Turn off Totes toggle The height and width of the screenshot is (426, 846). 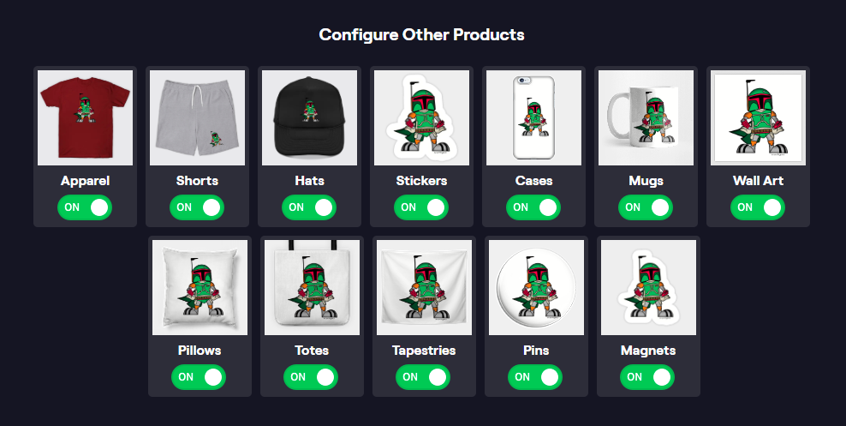click(311, 377)
